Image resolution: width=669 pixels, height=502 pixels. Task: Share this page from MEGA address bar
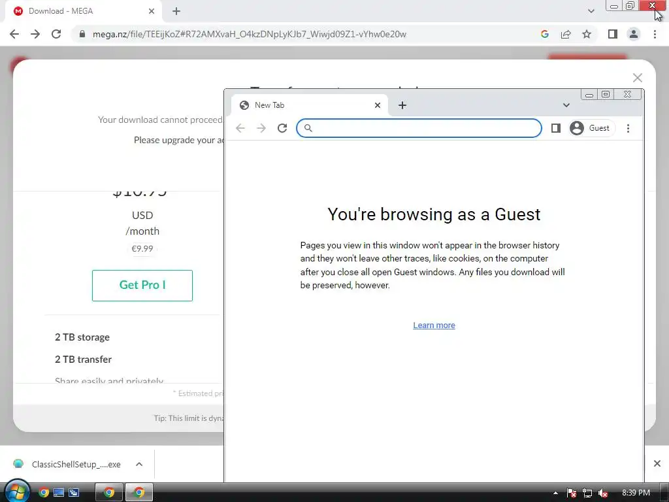(x=566, y=34)
